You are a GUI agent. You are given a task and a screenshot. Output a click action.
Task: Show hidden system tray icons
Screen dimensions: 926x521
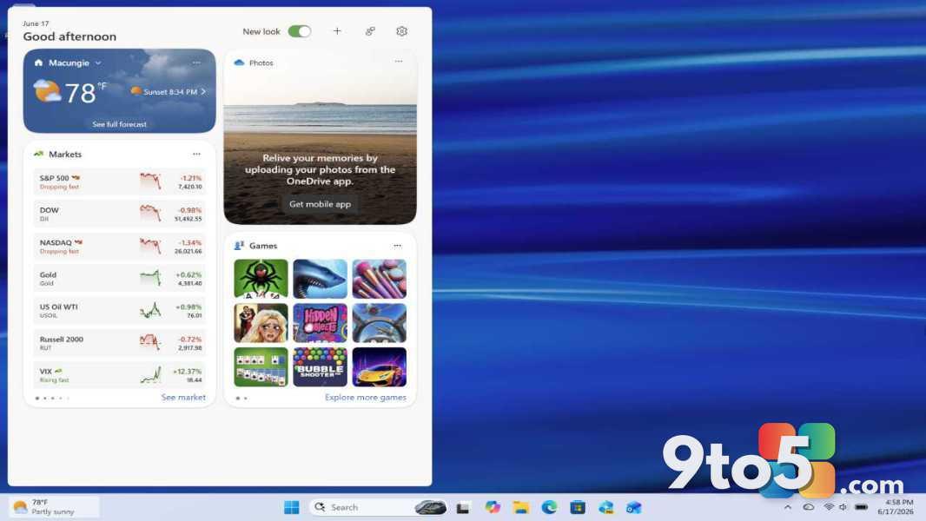coord(788,507)
